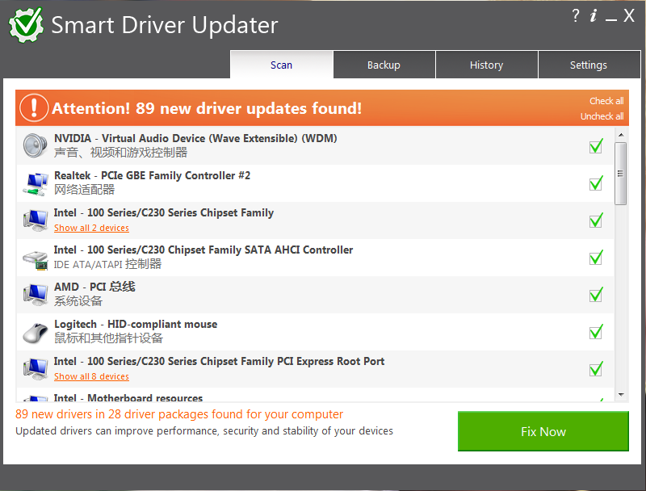
Task: Expand 'Show all 8 devices' link
Action: tap(91, 376)
